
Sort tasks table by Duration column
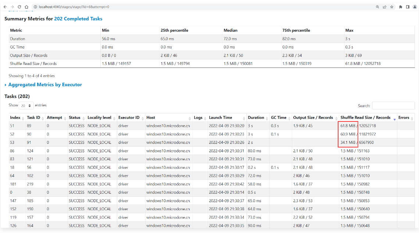(x=258, y=118)
